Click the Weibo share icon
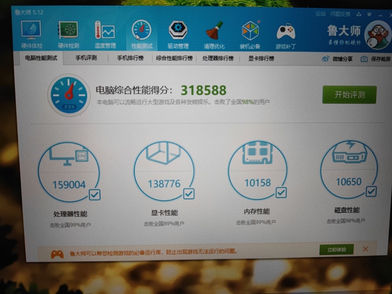Screen dimensions: 392x294 point(325,59)
